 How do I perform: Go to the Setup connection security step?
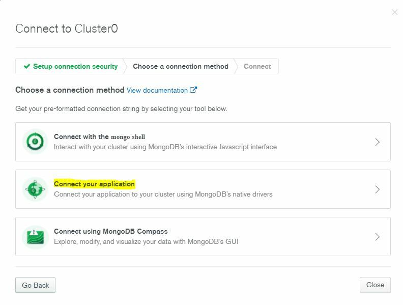[x=70, y=66]
